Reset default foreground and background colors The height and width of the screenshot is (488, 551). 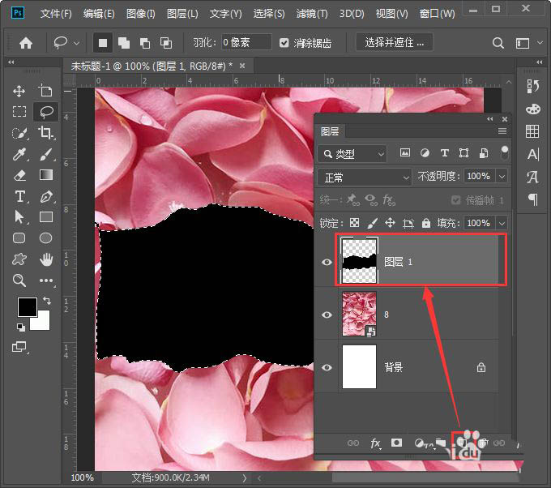(x=21, y=327)
